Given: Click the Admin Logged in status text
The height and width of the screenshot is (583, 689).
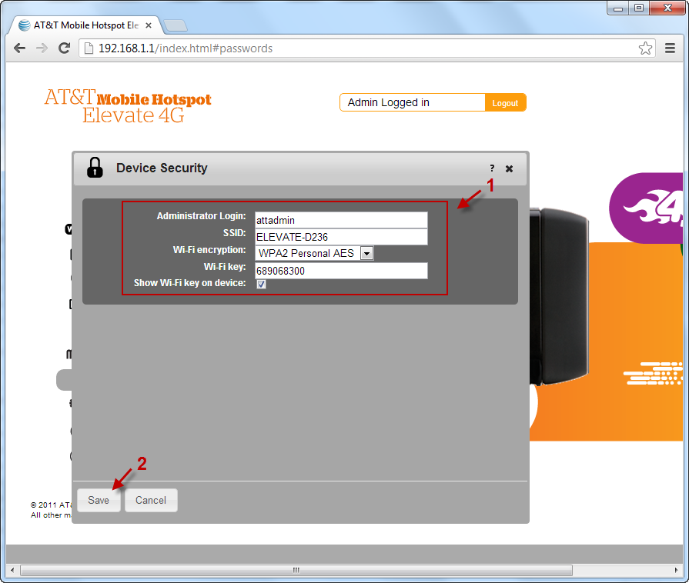Looking at the screenshot, I should [x=389, y=102].
